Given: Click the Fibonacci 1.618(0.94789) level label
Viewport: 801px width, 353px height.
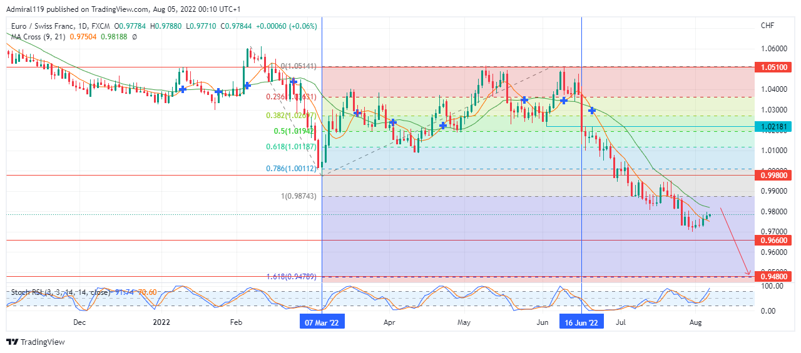Looking at the screenshot, I should pos(291,276).
